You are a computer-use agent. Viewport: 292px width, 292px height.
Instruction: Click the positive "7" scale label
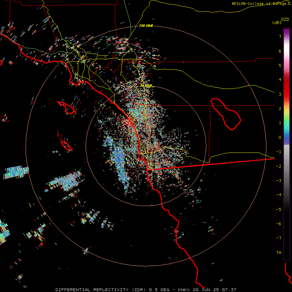[280, 36]
